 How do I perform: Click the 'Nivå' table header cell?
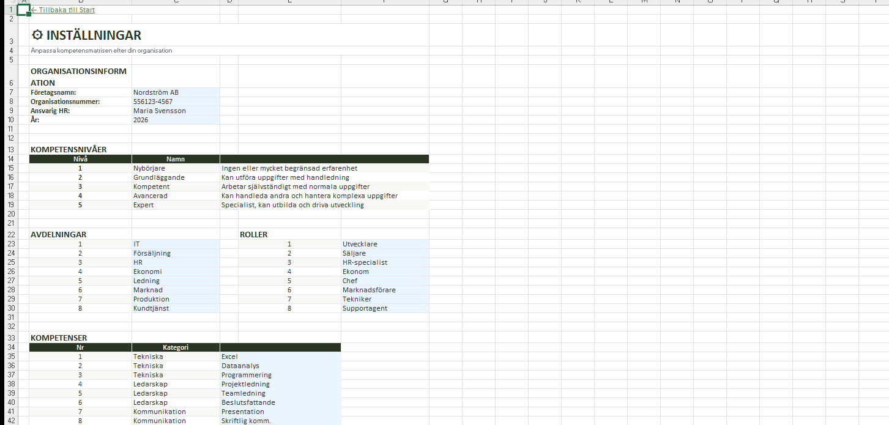click(x=80, y=159)
